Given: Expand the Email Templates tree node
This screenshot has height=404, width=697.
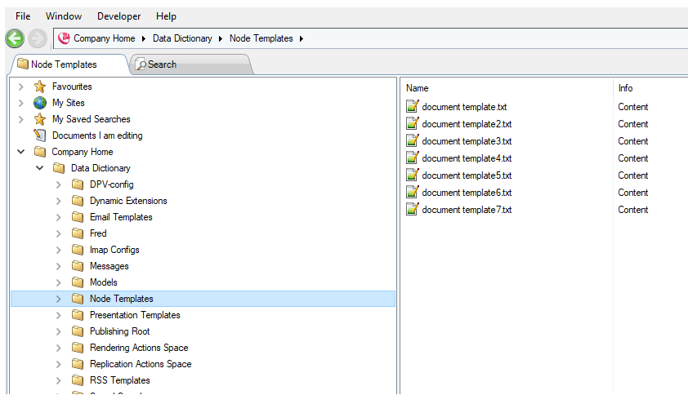Looking at the screenshot, I should 58,218.
